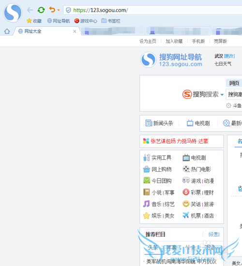Click the security shield in address bar

(x=68, y=10)
